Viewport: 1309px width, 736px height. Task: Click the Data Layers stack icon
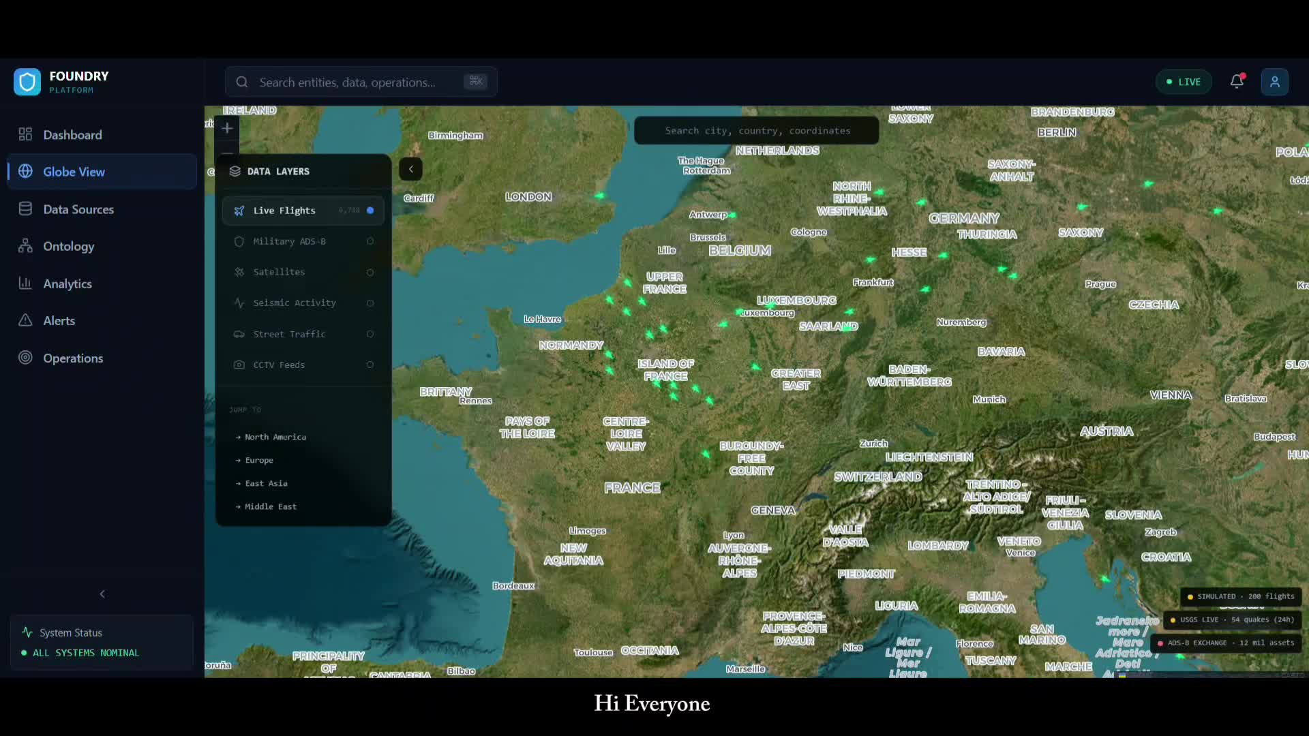pyautogui.click(x=235, y=171)
